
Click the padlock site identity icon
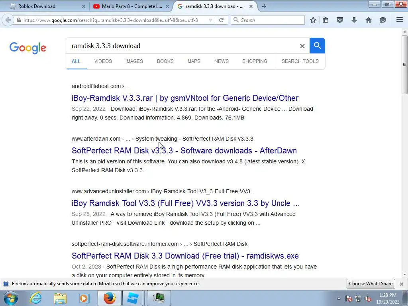point(18,20)
